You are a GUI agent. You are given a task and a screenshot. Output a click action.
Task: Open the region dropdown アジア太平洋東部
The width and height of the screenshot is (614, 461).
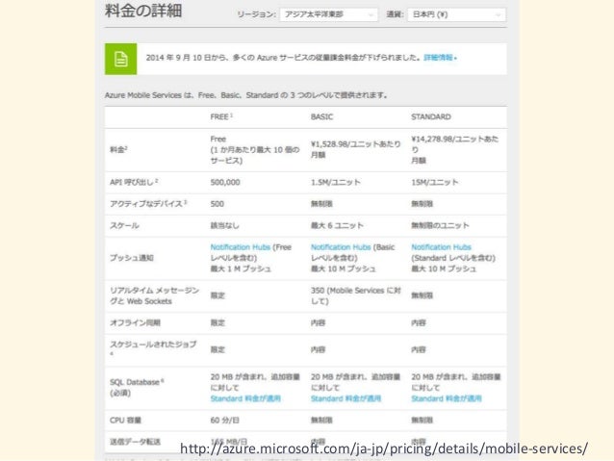pos(328,14)
